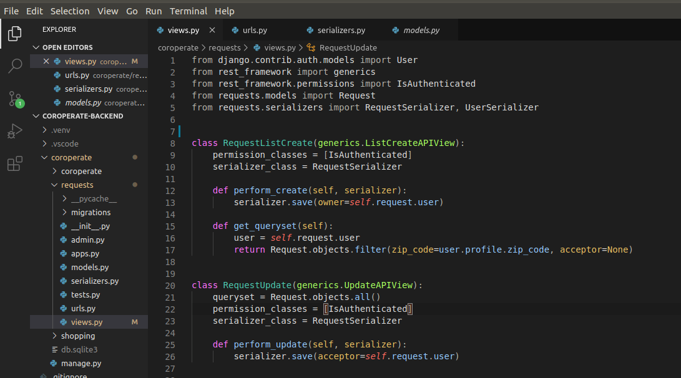The width and height of the screenshot is (681, 378).
Task: Close views.py in Open Editors list
Action: tap(46, 61)
